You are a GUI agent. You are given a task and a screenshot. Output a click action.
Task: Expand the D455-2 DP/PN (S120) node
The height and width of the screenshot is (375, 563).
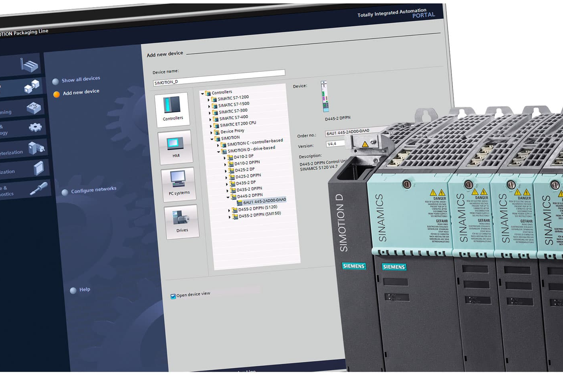coord(229,210)
